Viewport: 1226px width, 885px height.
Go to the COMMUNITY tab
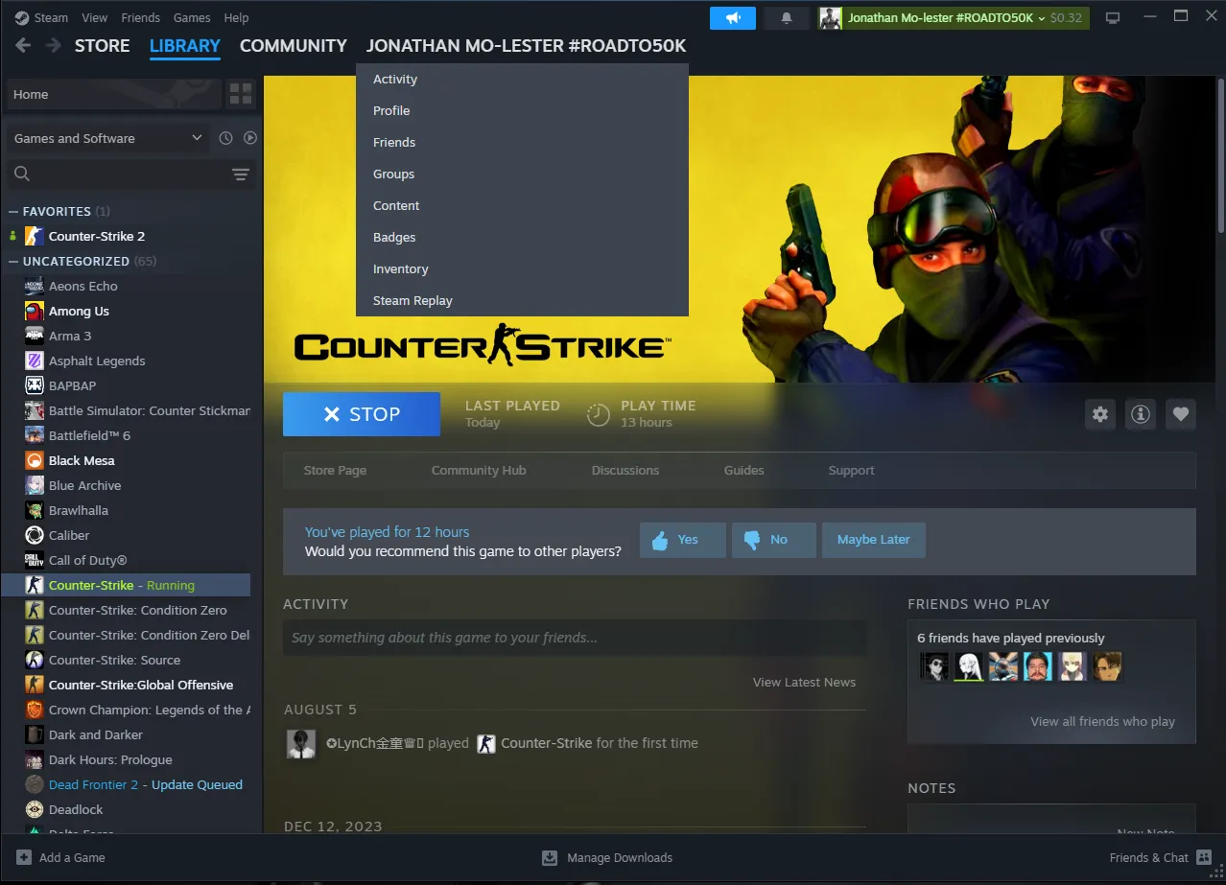(294, 46)
